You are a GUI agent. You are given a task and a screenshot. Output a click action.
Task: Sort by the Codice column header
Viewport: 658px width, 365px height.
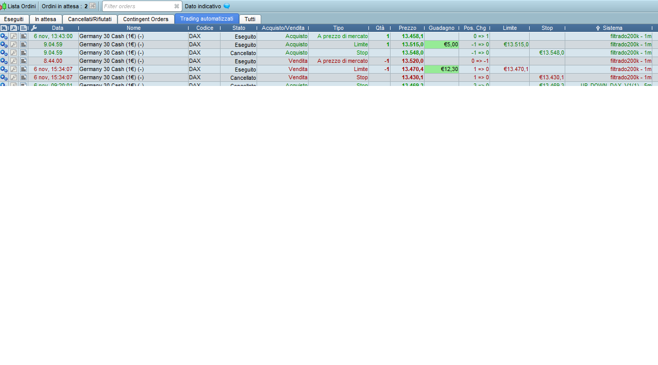point(205,28)
